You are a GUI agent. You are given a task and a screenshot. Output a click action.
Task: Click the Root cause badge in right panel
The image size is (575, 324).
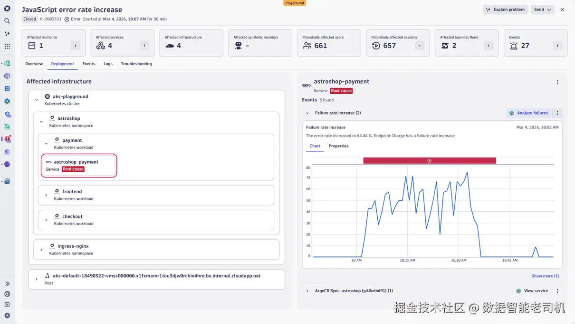click(x=341, y=91)
